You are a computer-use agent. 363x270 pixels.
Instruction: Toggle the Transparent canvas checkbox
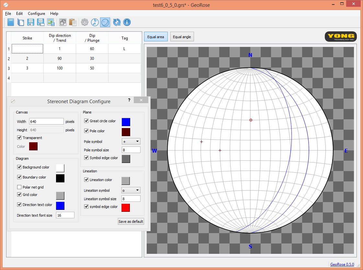coord(19,138)
